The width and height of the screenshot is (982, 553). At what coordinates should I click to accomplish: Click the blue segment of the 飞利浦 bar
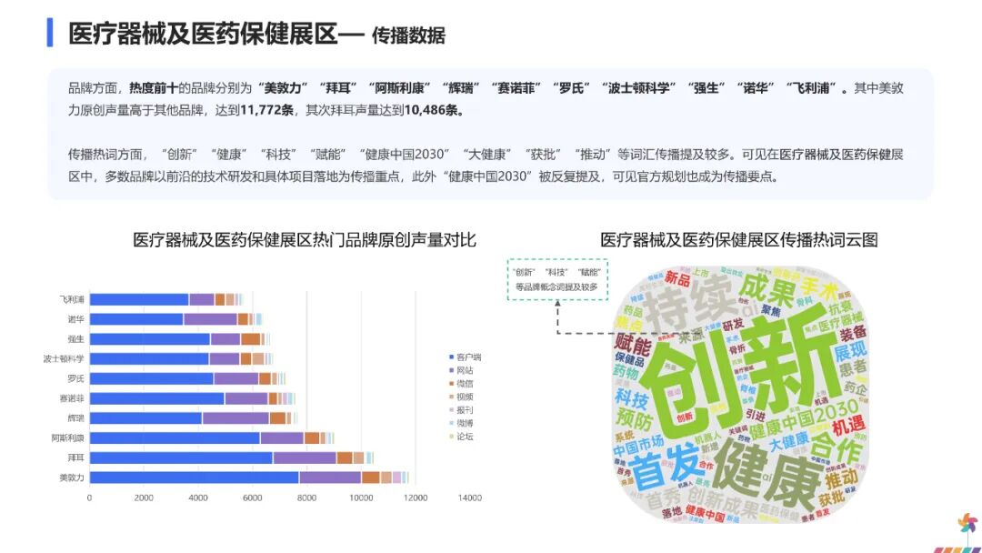coord(139,299)
